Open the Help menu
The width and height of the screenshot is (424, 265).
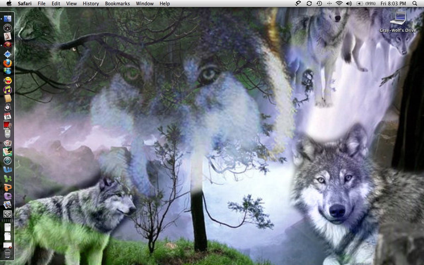click(165, 3)
